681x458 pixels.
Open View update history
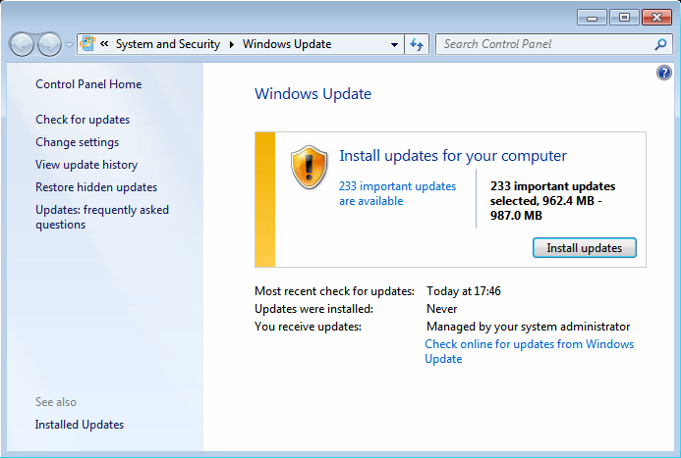pos(86,165)
